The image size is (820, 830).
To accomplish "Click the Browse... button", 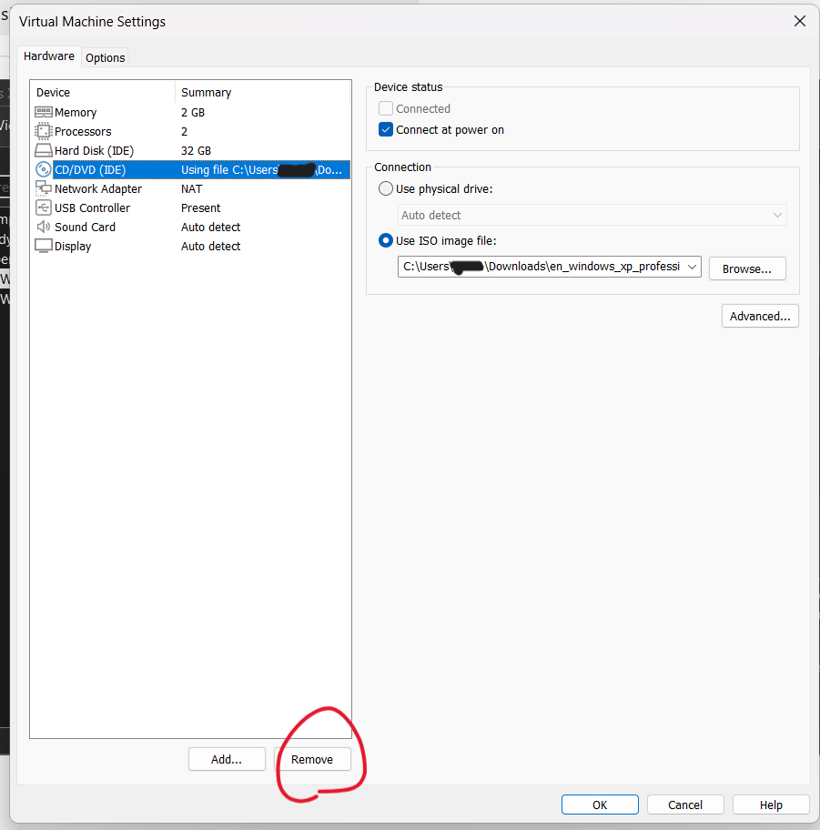I will pos(746,268).
